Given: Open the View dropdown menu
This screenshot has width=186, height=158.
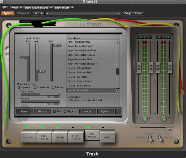Looking at the screenshot, I should click(x=16, y=7).
